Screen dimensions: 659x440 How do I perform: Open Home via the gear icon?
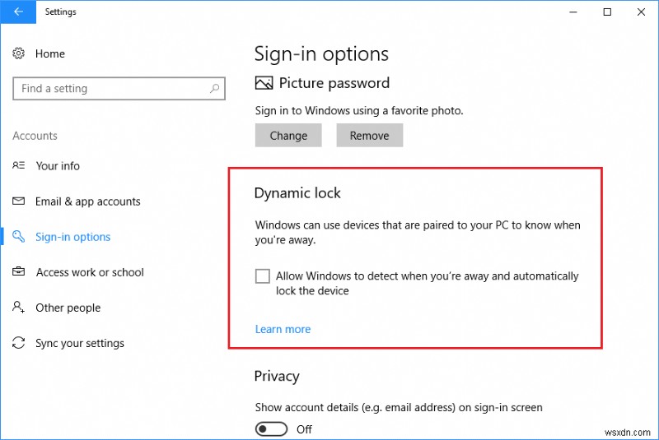[x=18, y=53]
